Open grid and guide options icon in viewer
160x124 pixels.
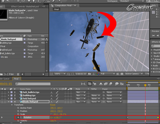(x=68, y=74)
